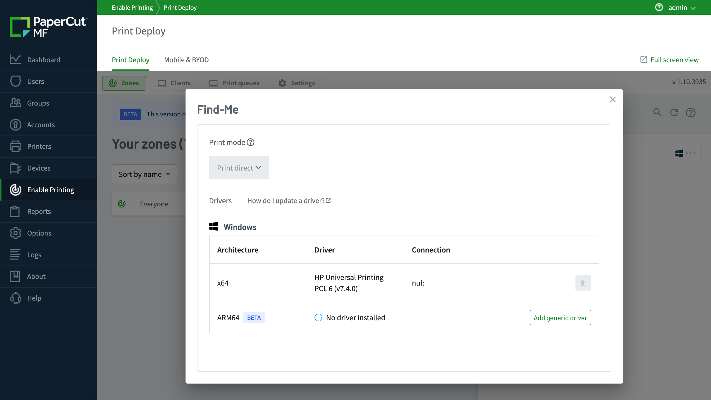Image resolution: width=711 pixels, height=400 pixels.
Task: Click the Architecture column header
Action: [238, 250]
